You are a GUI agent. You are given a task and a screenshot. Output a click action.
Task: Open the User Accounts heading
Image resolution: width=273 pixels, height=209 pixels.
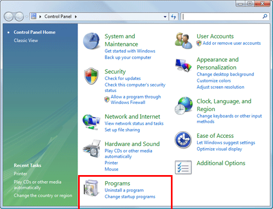point(215,36)
